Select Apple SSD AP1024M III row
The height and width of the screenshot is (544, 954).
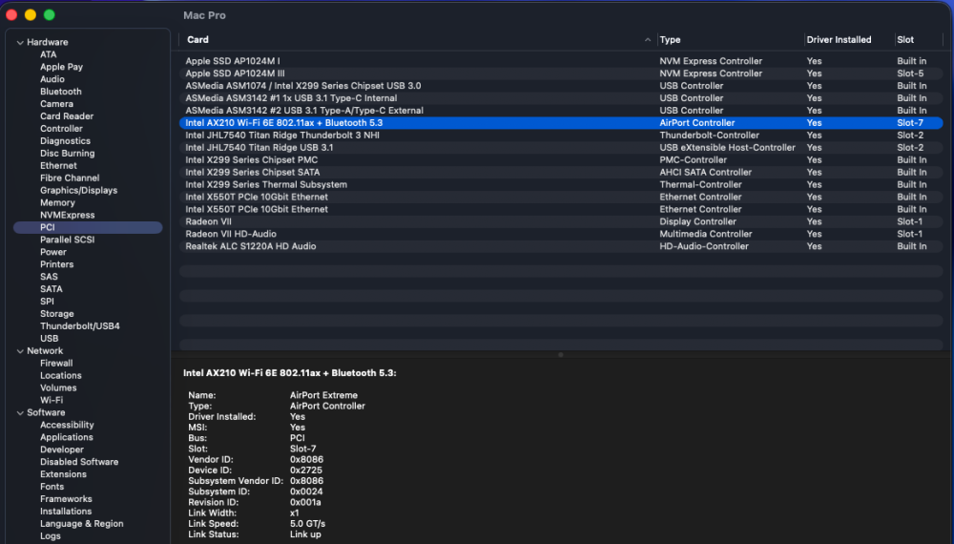click(x=561, y=73)
